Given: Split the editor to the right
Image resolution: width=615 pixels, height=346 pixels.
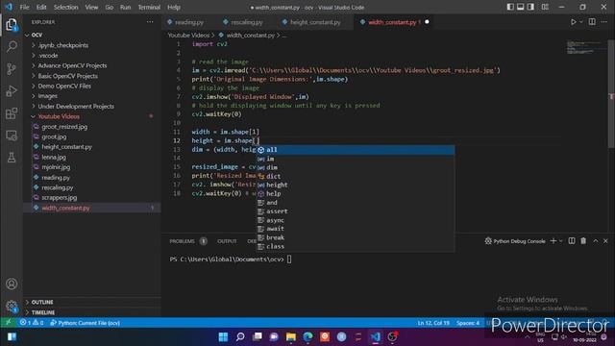Looking at the screenshot, I should [x=592, y=22].
